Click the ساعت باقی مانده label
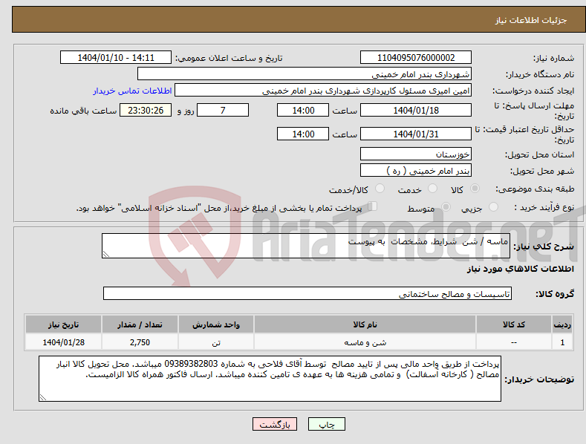The height and width of the screenshot is (444, 586). click(83, 111)
